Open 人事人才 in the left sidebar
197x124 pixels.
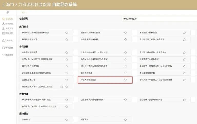(x=8, y=29)
